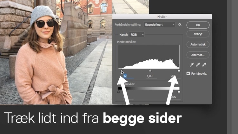
Task: Click the output black level slider handle
Action: [x=119, y=91]
